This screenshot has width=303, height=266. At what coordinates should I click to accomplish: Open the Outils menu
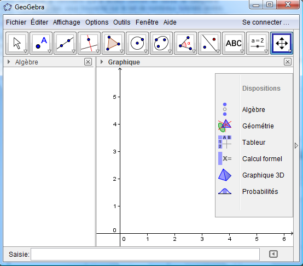pyautogui.click(x=122, y=22)
